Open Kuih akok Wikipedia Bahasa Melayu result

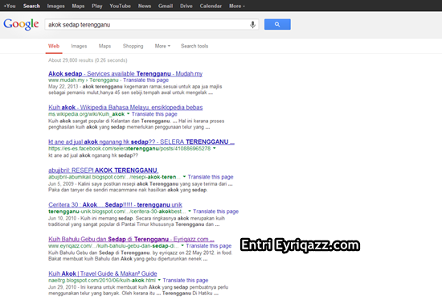tap(125, 108)
